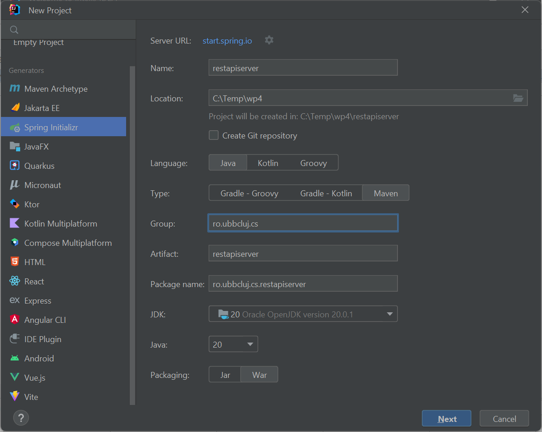Select IDE Plugin in generators list
The height and width of the screenshot is (432, 542).
click(64, 339)
